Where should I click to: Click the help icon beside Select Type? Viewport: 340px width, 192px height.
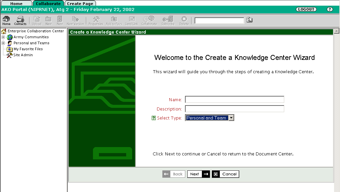[x=153, y=118]
